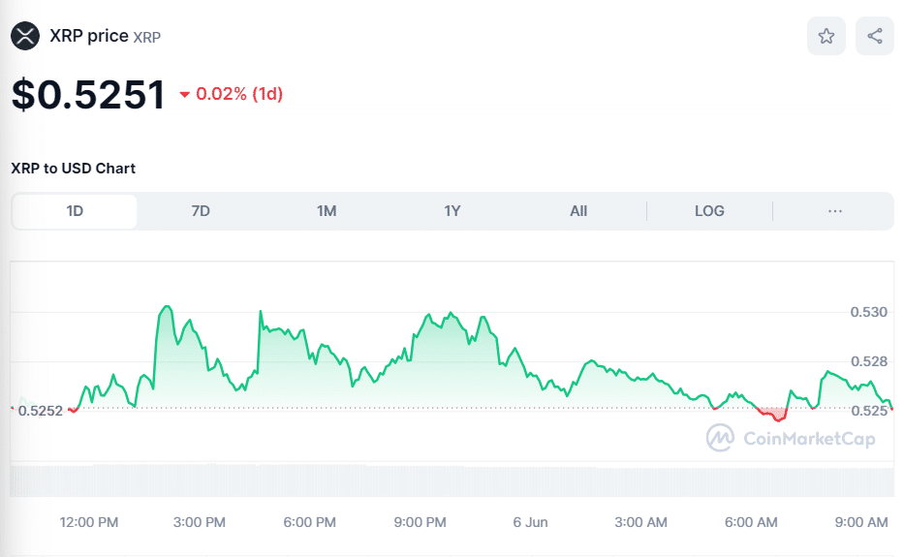Select the All time range tab

pos(578,211)
